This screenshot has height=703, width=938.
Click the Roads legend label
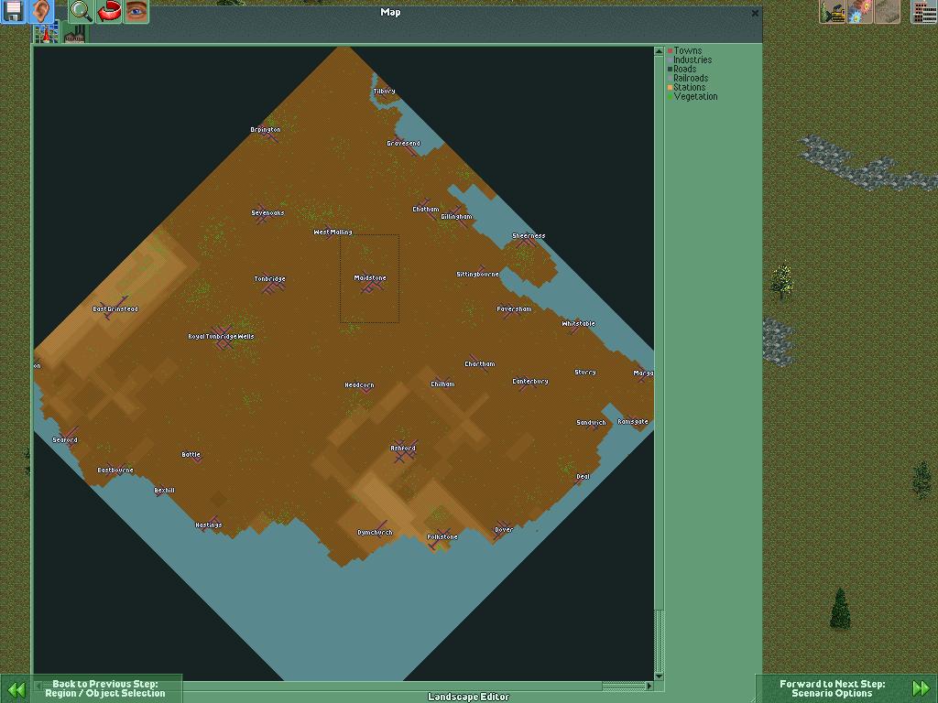(685, 69)
